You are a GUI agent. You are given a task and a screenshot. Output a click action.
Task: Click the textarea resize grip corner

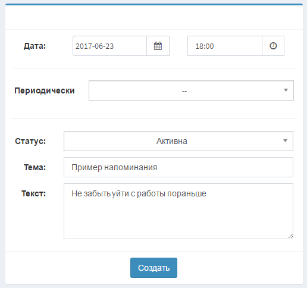point(290,236)
